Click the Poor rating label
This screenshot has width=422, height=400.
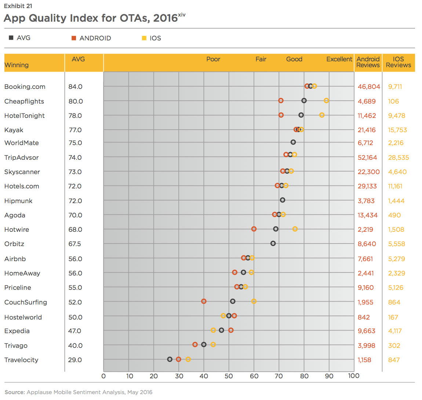[213, 59]
